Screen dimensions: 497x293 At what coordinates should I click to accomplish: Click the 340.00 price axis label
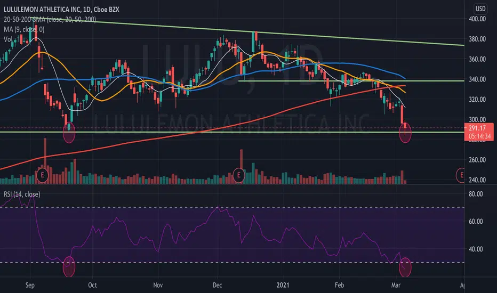pyautogui.click(x=477, y=79)
